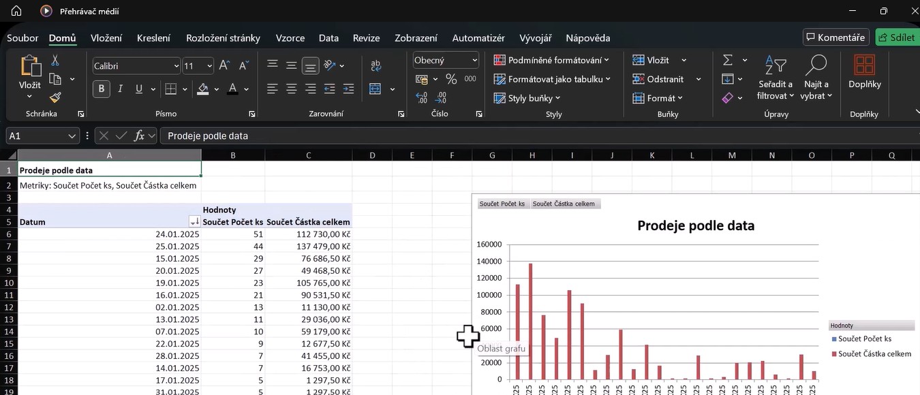Image resolution: width=920 pixels, height=395 pixels.
Task: Click the Merge and Center icon
Action: [375, 89]
